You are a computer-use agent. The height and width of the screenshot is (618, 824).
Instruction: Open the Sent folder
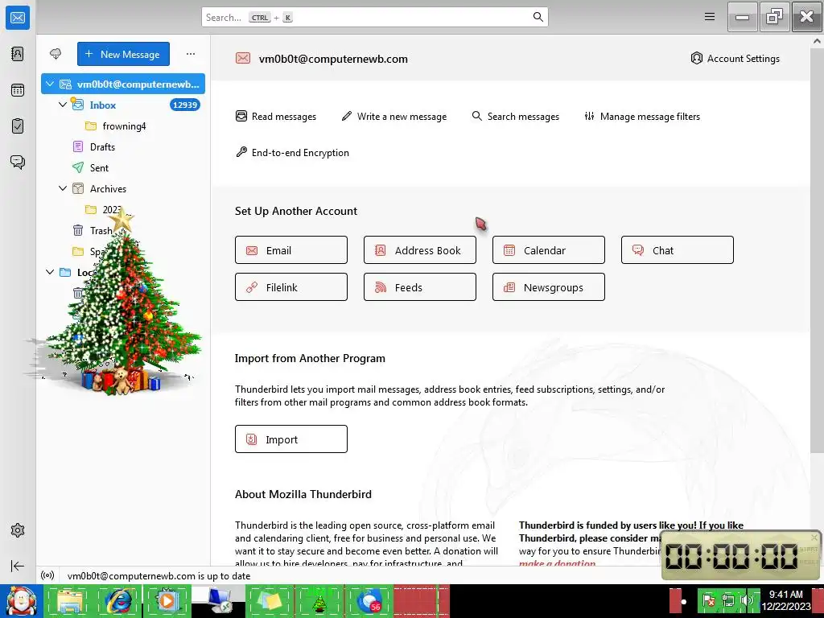click(123, 167)
